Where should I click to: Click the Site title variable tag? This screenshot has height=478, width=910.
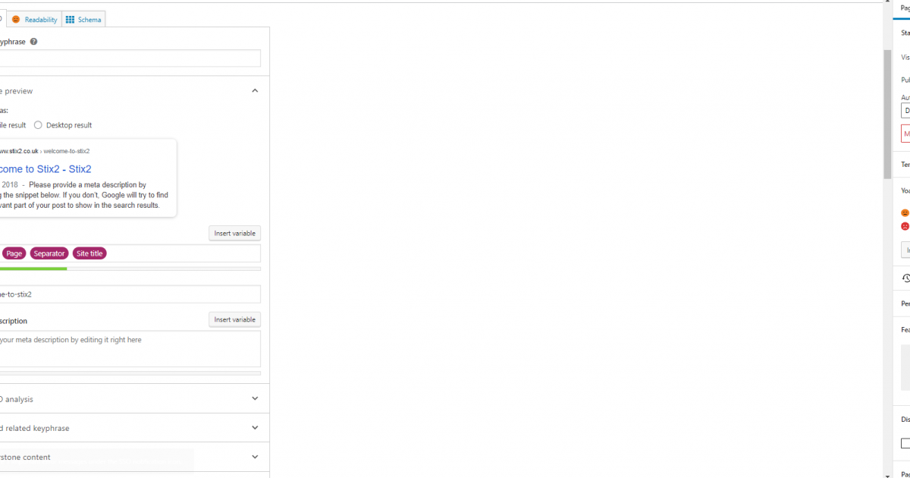coord(89,253)
